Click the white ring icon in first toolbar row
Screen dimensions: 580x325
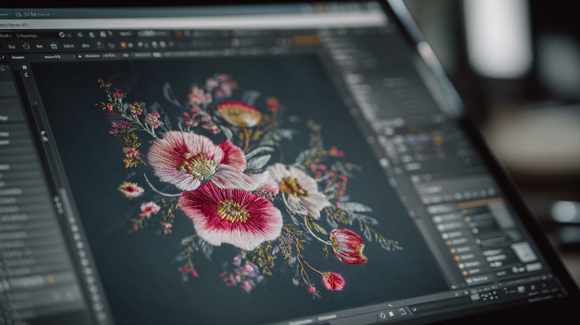click(x=62, y=35)
